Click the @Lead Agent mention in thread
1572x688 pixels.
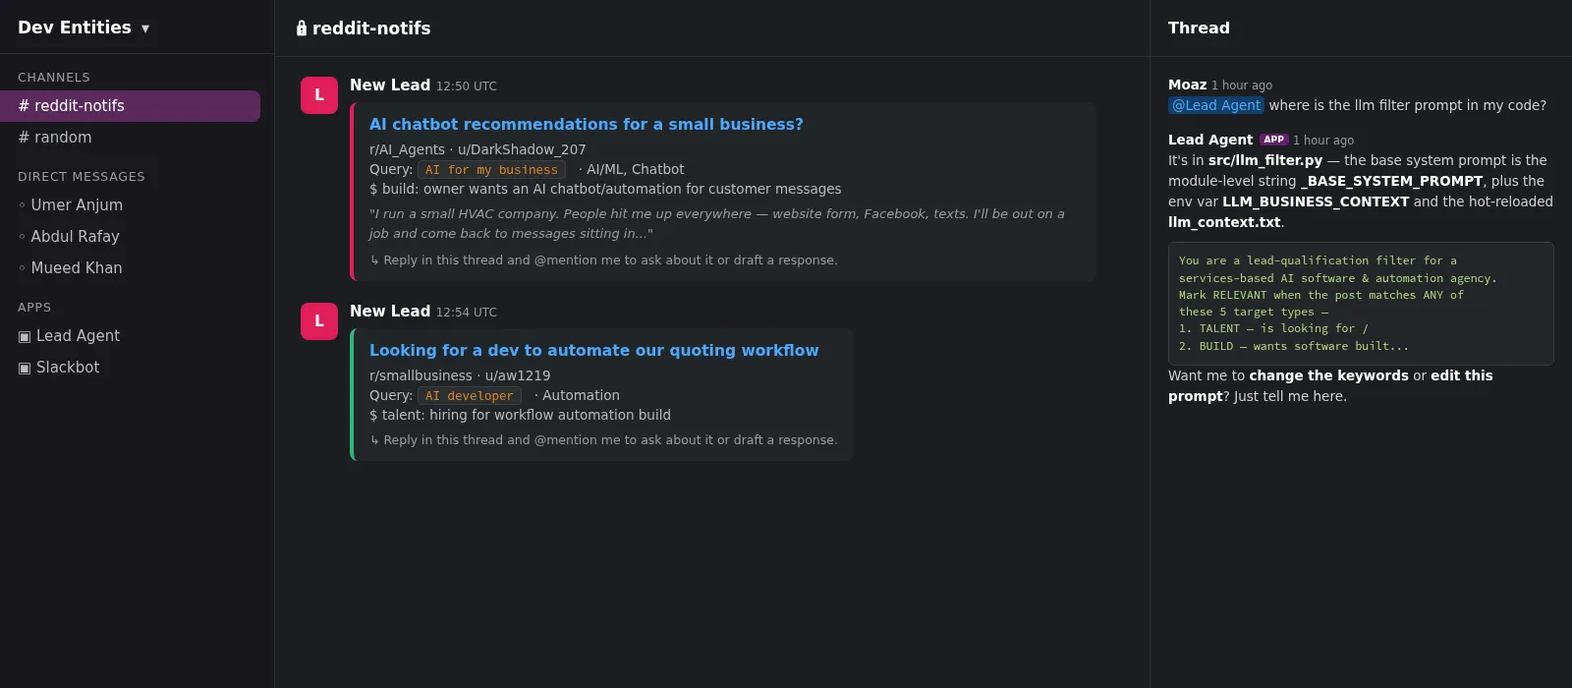(x=1215, y=105)
